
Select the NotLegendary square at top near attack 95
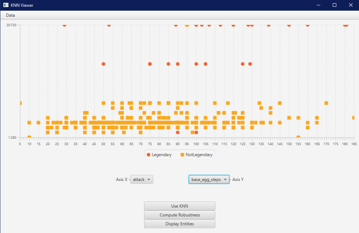pos(187,25)
